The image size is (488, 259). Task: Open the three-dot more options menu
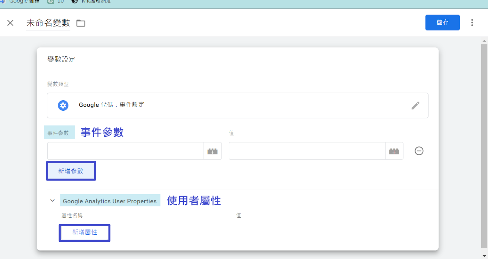472,22
